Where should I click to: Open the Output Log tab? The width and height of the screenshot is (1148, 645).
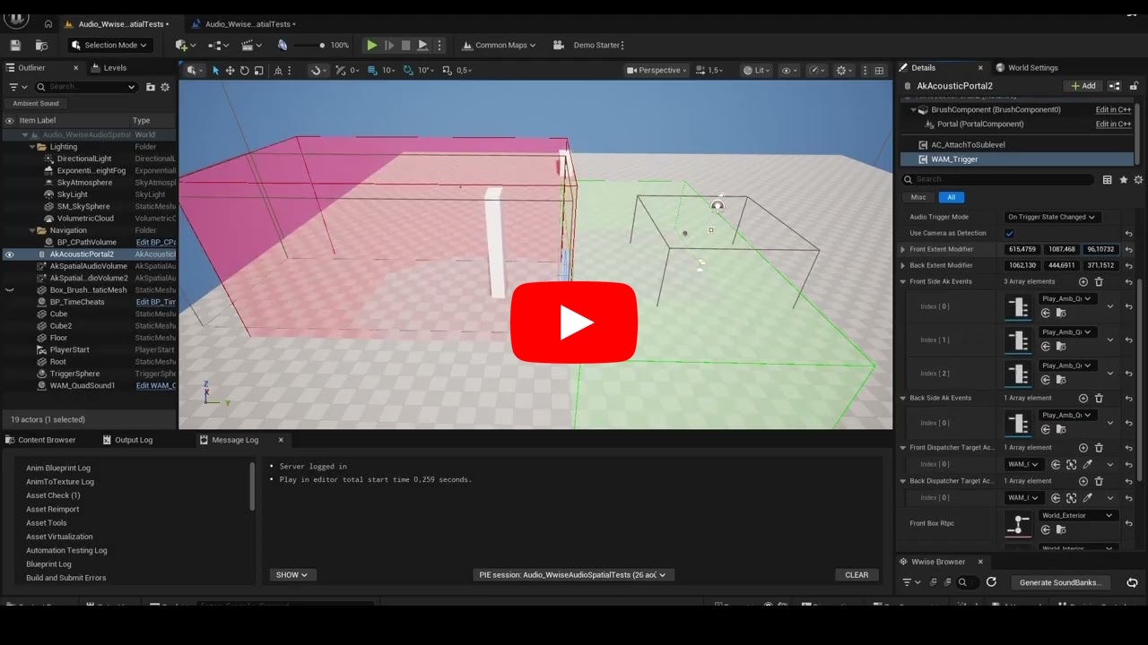(x=127, y=440)
